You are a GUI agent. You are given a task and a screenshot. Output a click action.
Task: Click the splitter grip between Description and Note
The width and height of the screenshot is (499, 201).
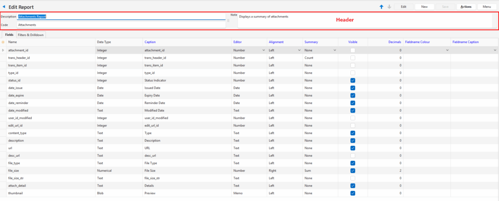pyautogui.click(x=228, y=20)
